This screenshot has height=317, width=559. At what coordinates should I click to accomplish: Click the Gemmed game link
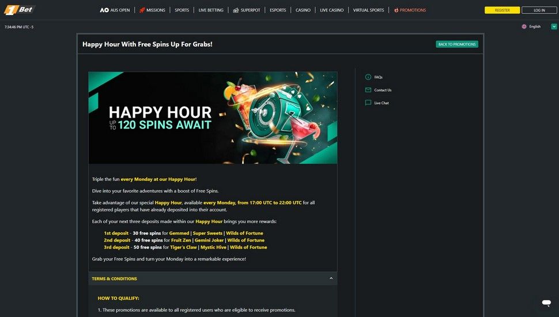pyautogui.click(x=179, y=233)
